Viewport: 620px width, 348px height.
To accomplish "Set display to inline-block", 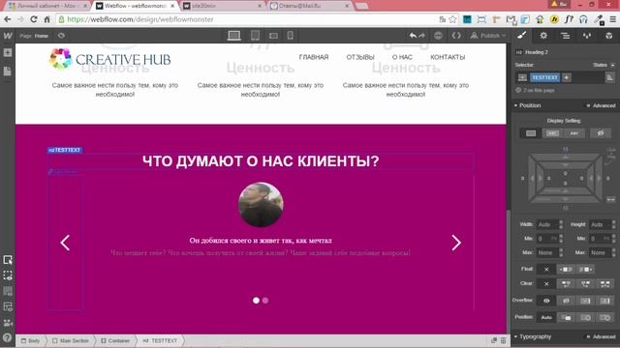I will pos(552,133).
